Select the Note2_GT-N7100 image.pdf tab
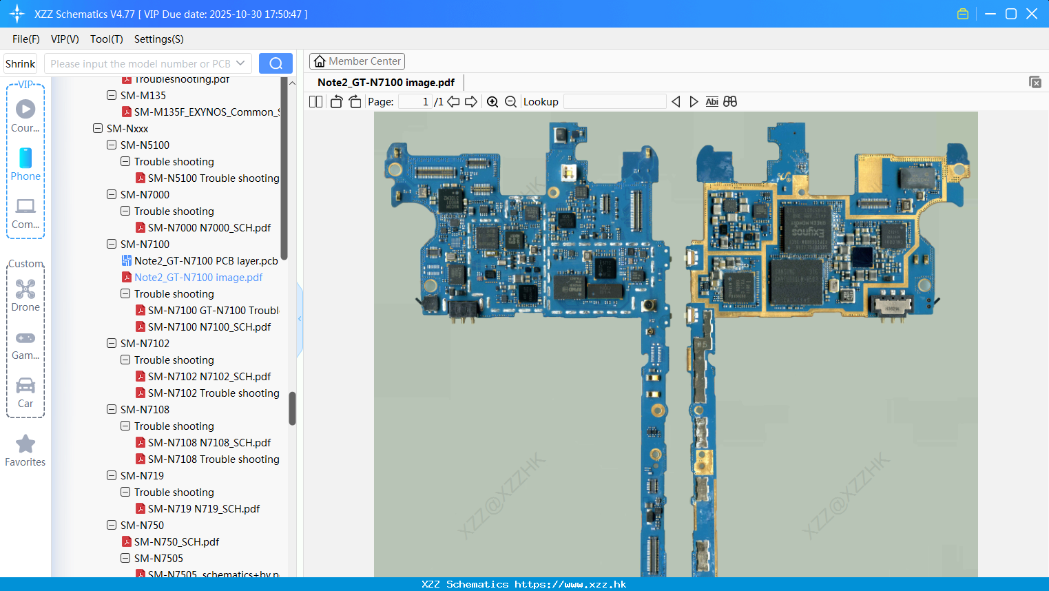Viewport: 1049px width, 591px height. click(386, 83)
